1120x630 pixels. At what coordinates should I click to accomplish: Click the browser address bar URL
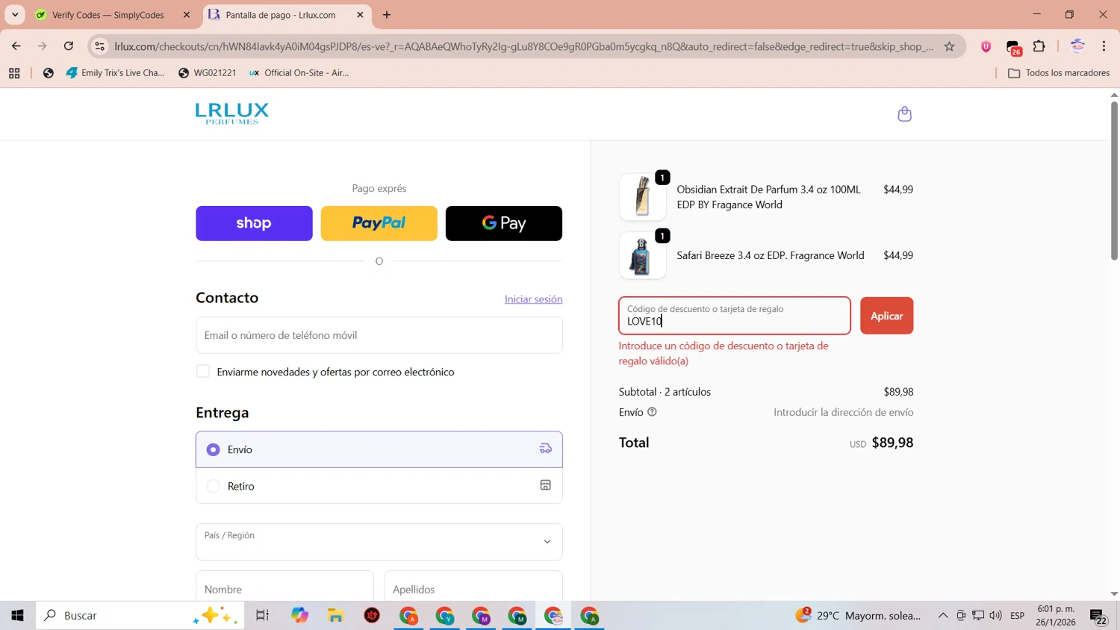[524, 46]
